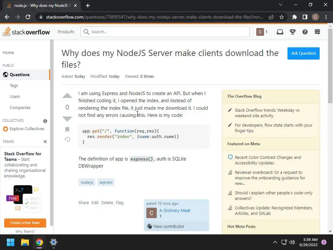Click Delete under the question

point(107,202)
